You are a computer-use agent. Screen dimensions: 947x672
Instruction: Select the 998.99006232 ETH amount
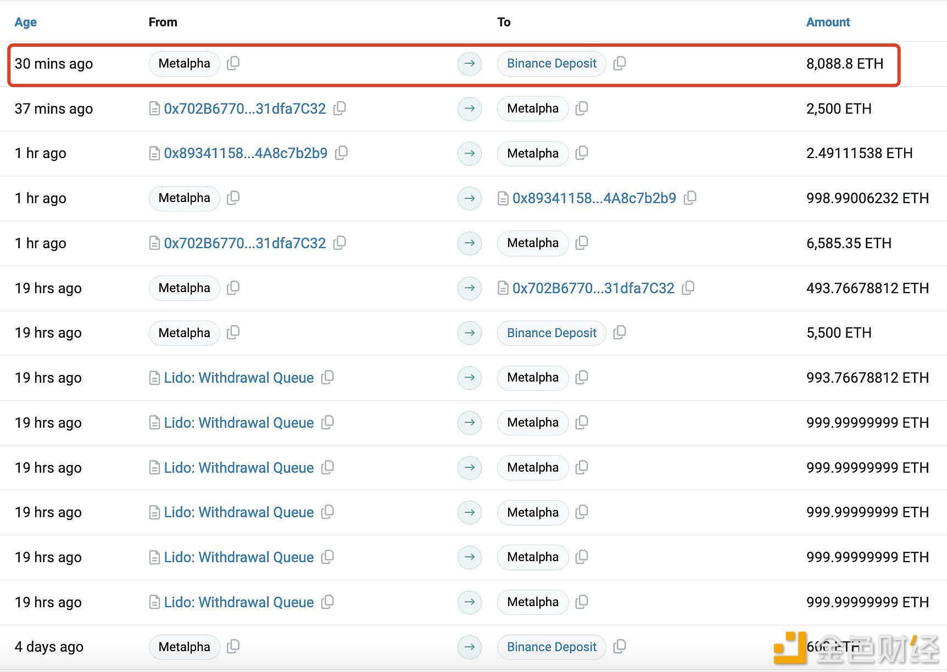[867, 198]
